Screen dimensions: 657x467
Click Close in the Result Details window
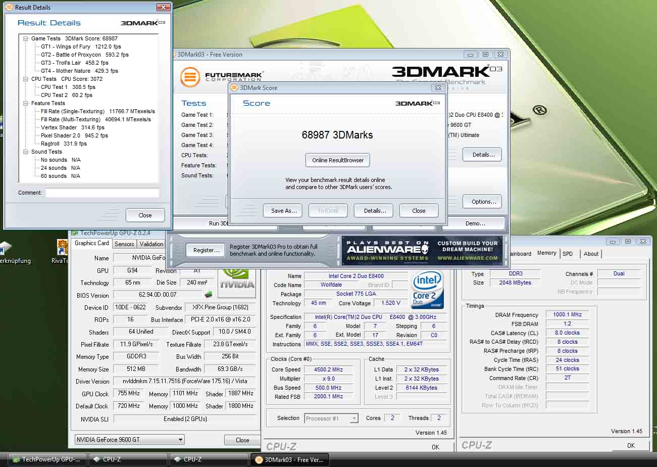point(145,215)
